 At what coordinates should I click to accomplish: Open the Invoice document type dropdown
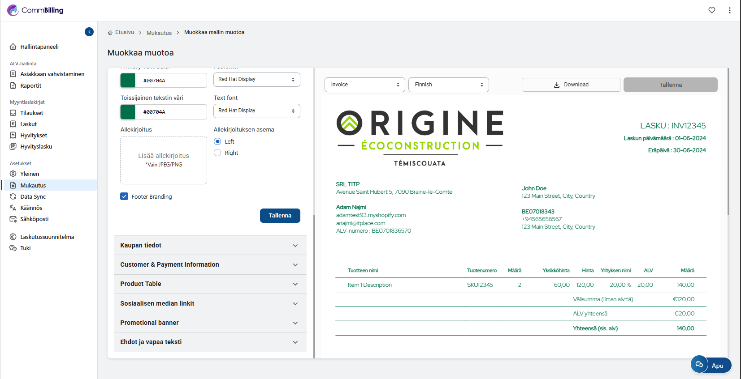[x=364, y=85]
